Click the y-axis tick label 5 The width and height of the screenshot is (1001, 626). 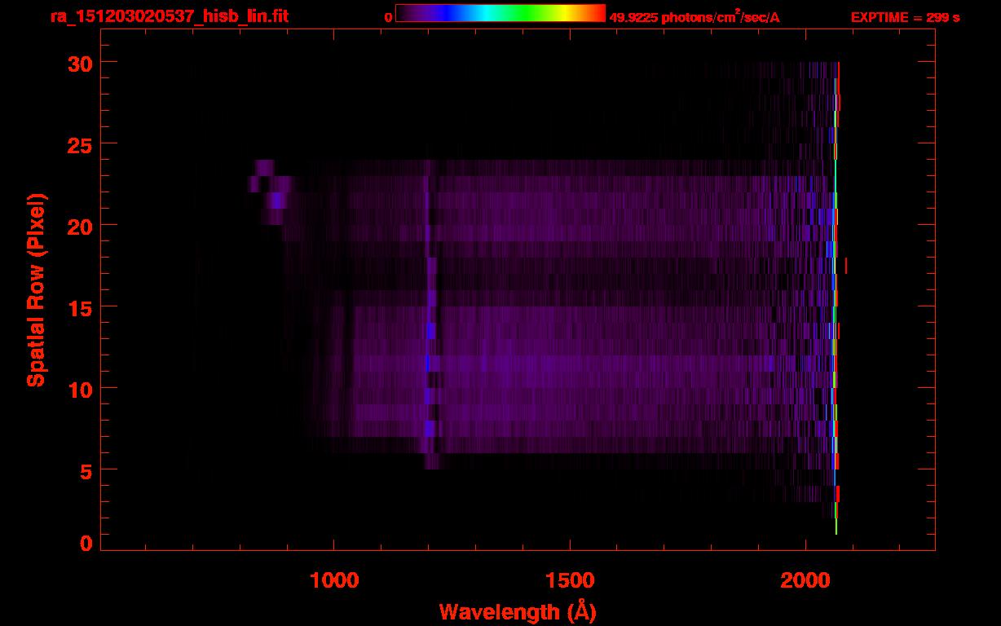click(84, 470)
